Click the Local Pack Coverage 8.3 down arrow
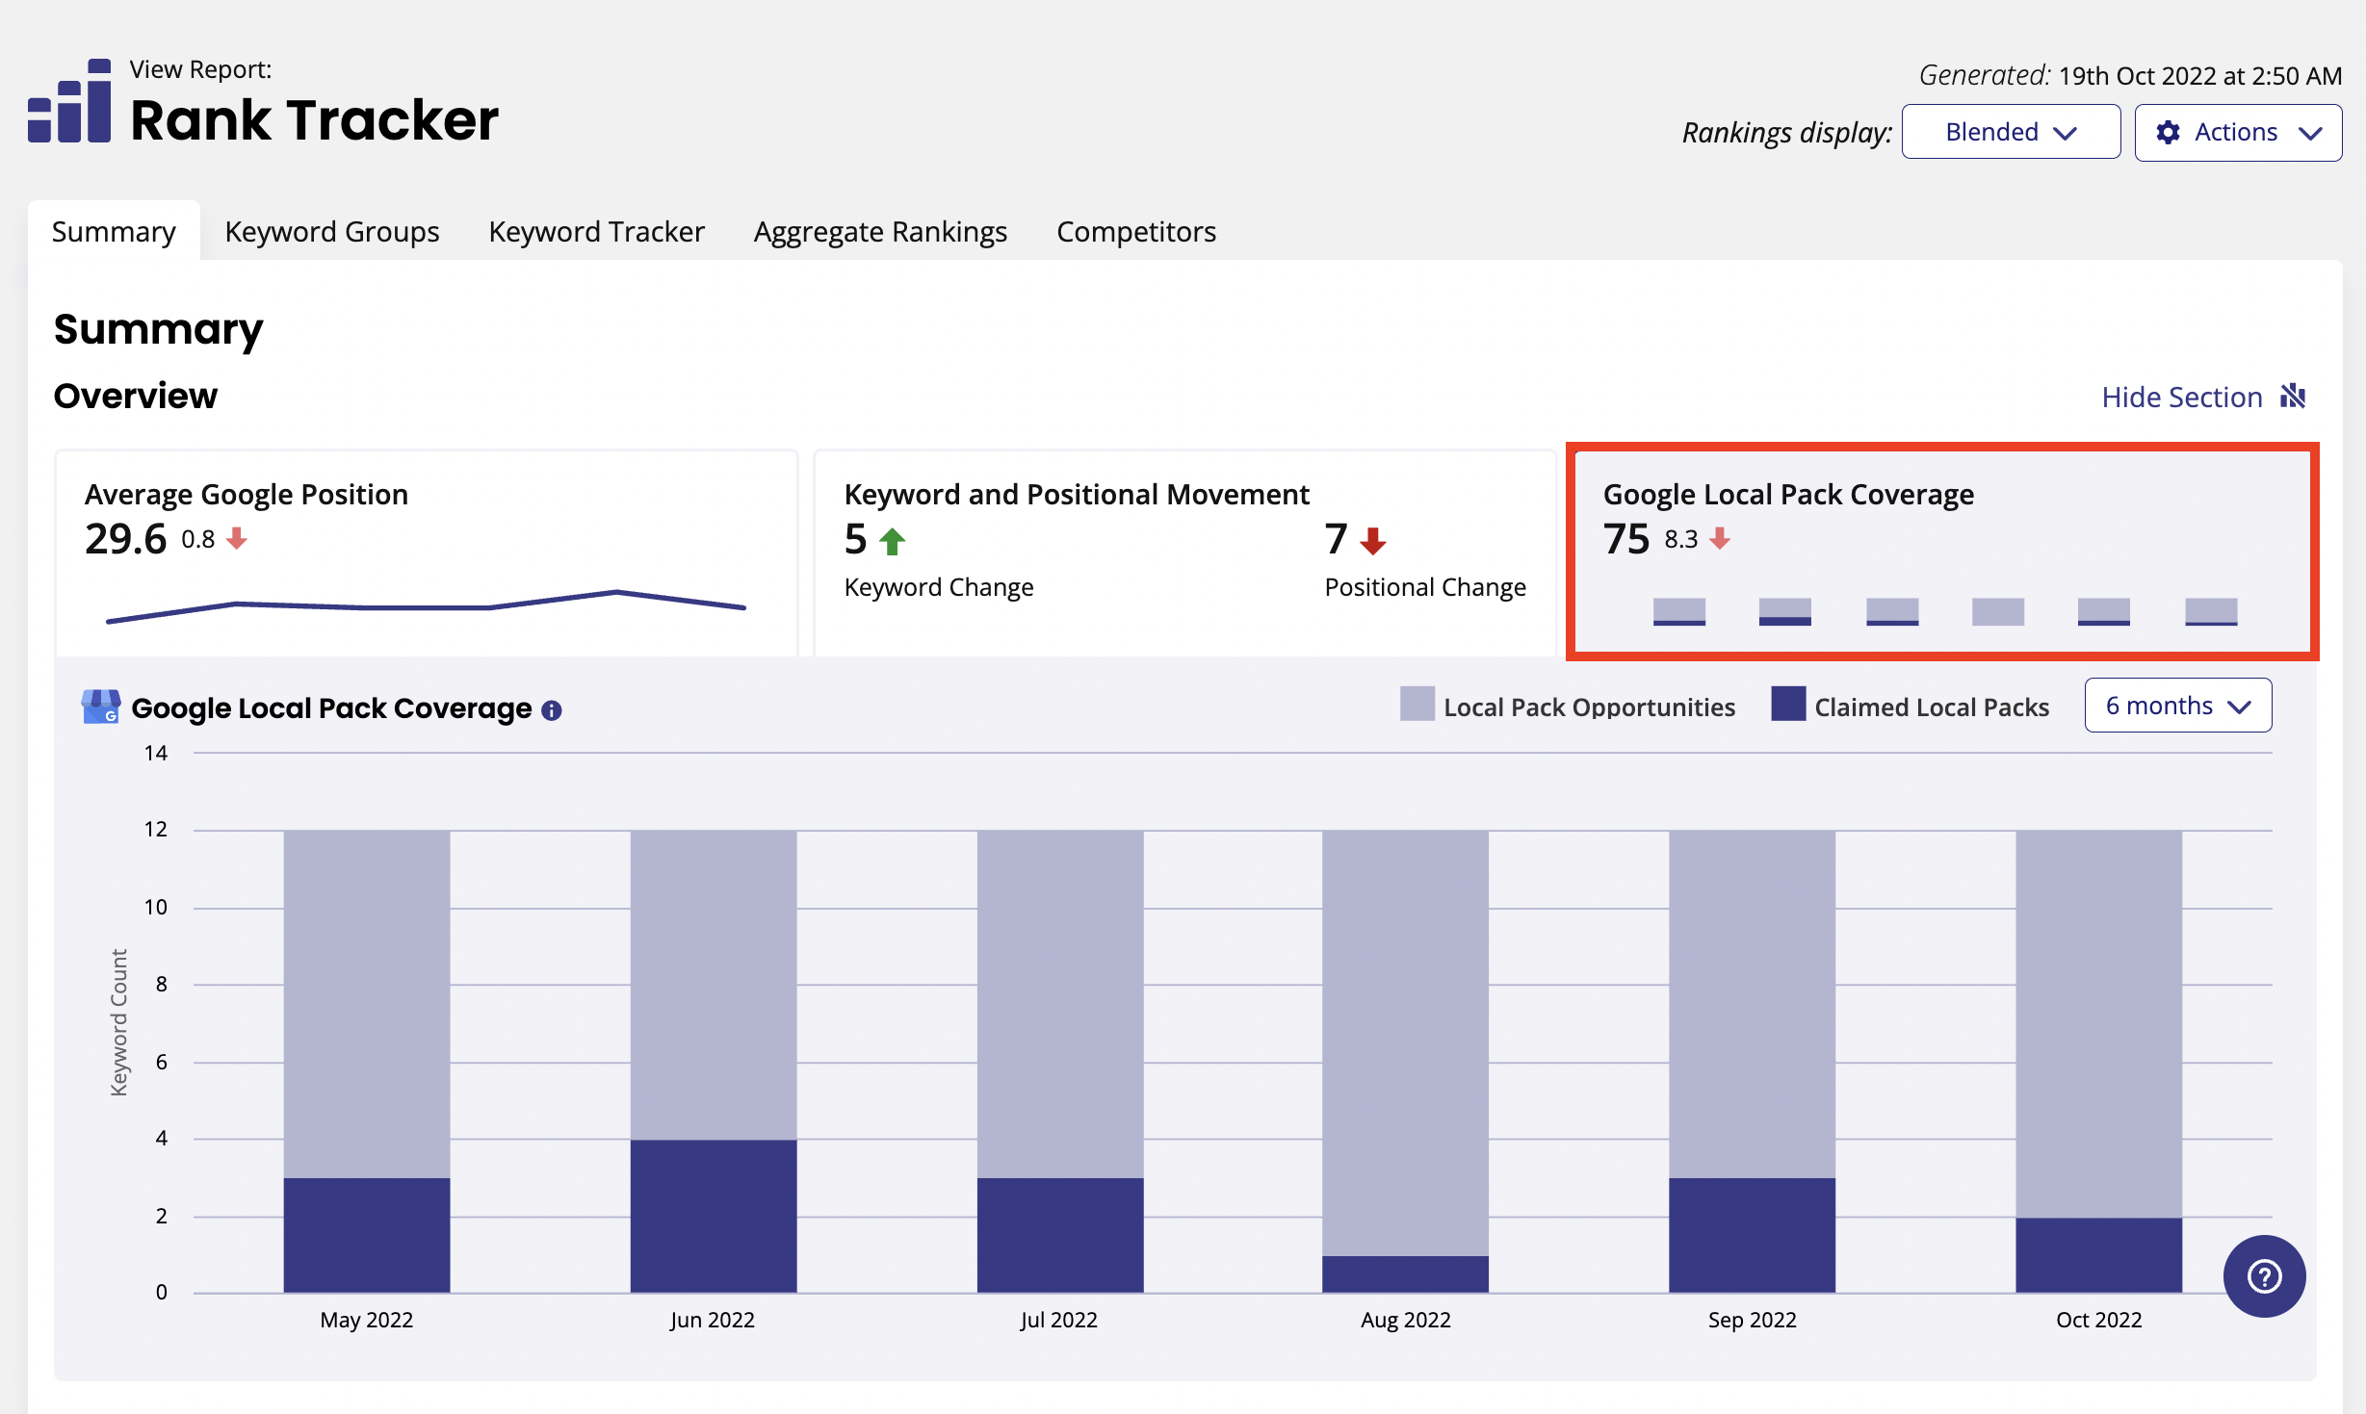2366x1414 pixels. (x=1720, y=538)
